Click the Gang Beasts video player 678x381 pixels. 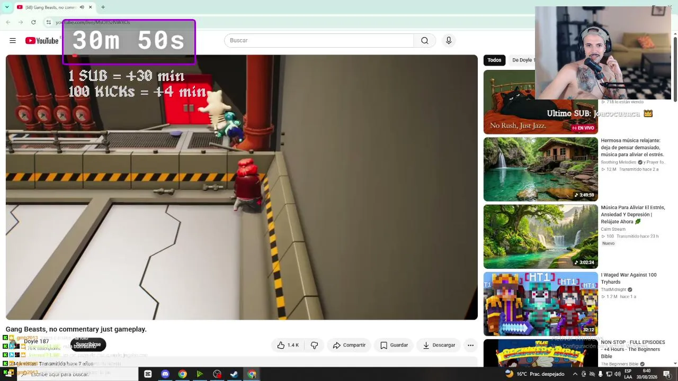[242, 187]
